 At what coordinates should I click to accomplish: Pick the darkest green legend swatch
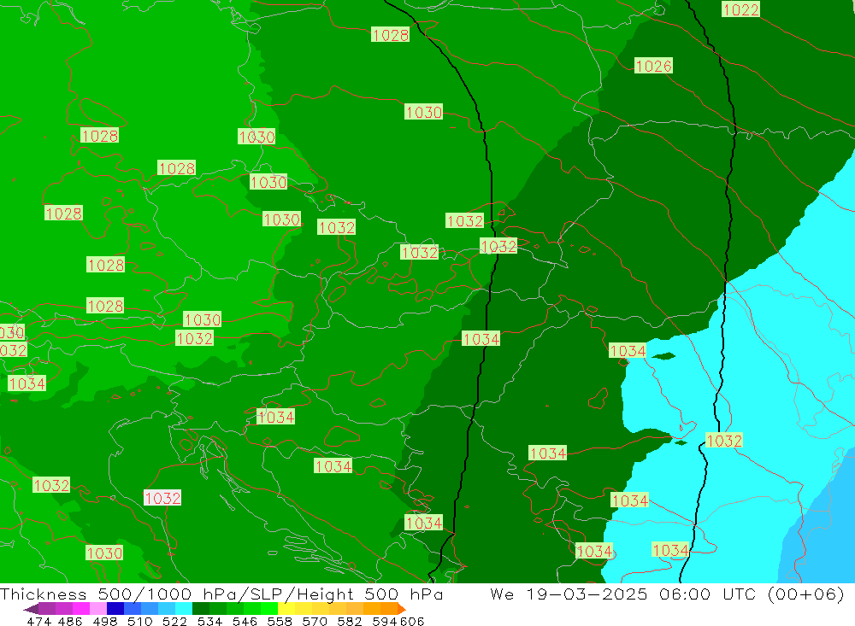(x=201, y=609)
